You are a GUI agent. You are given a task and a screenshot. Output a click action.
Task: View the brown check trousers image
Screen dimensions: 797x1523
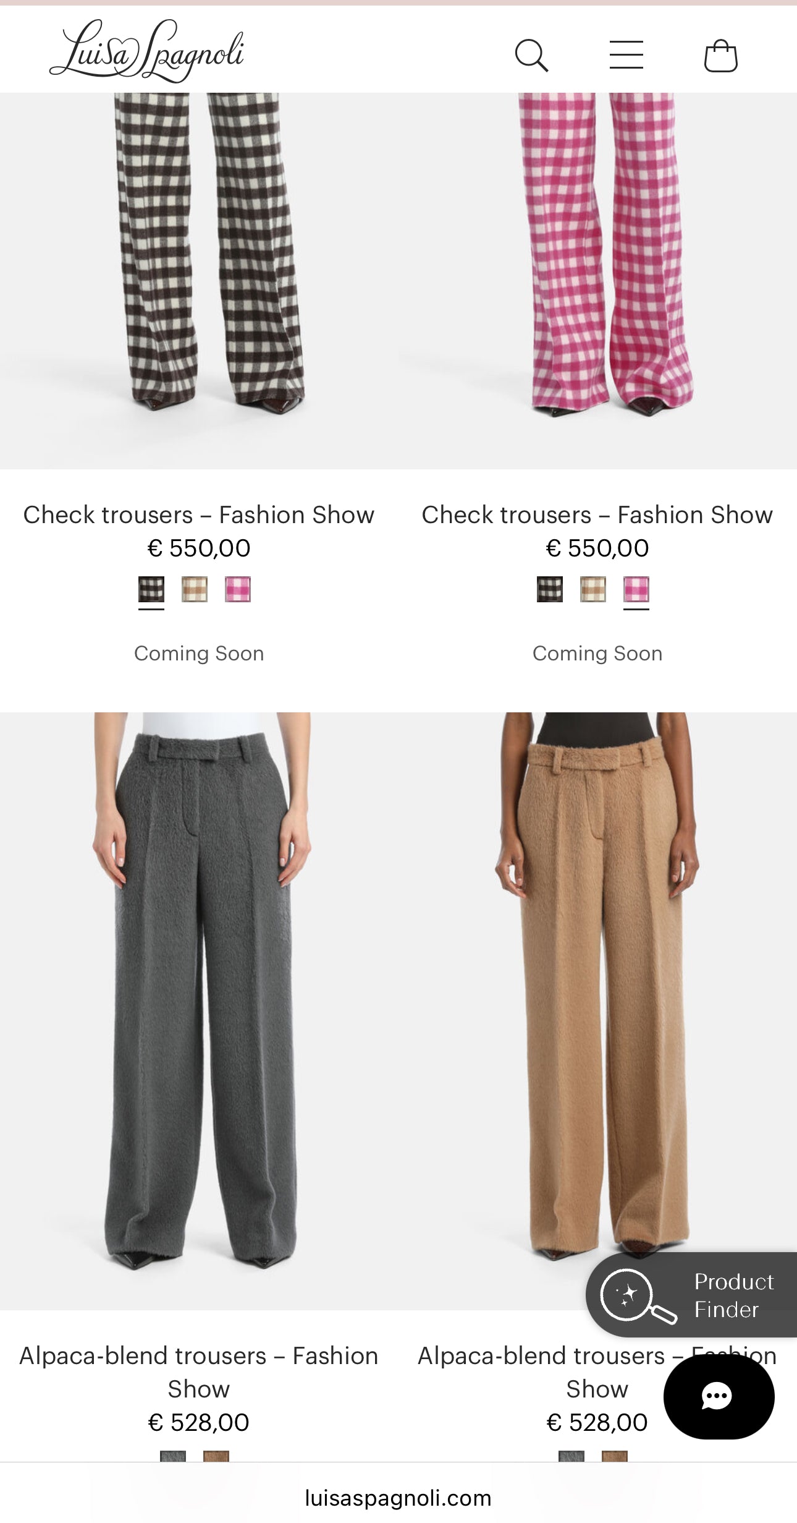click(x=199, y=281)
